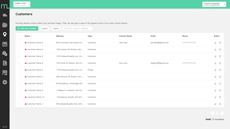Check the Customer Name 8 row checkbox
This screenshot has height=129, width=230.
(x=19, y=63)
